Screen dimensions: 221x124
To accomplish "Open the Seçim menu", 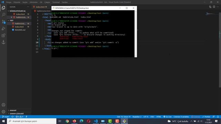I will [x=25, y=2].
